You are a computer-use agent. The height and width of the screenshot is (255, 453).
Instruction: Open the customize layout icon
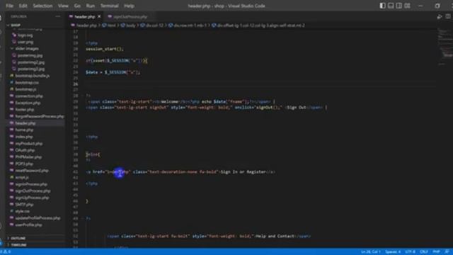408,6
